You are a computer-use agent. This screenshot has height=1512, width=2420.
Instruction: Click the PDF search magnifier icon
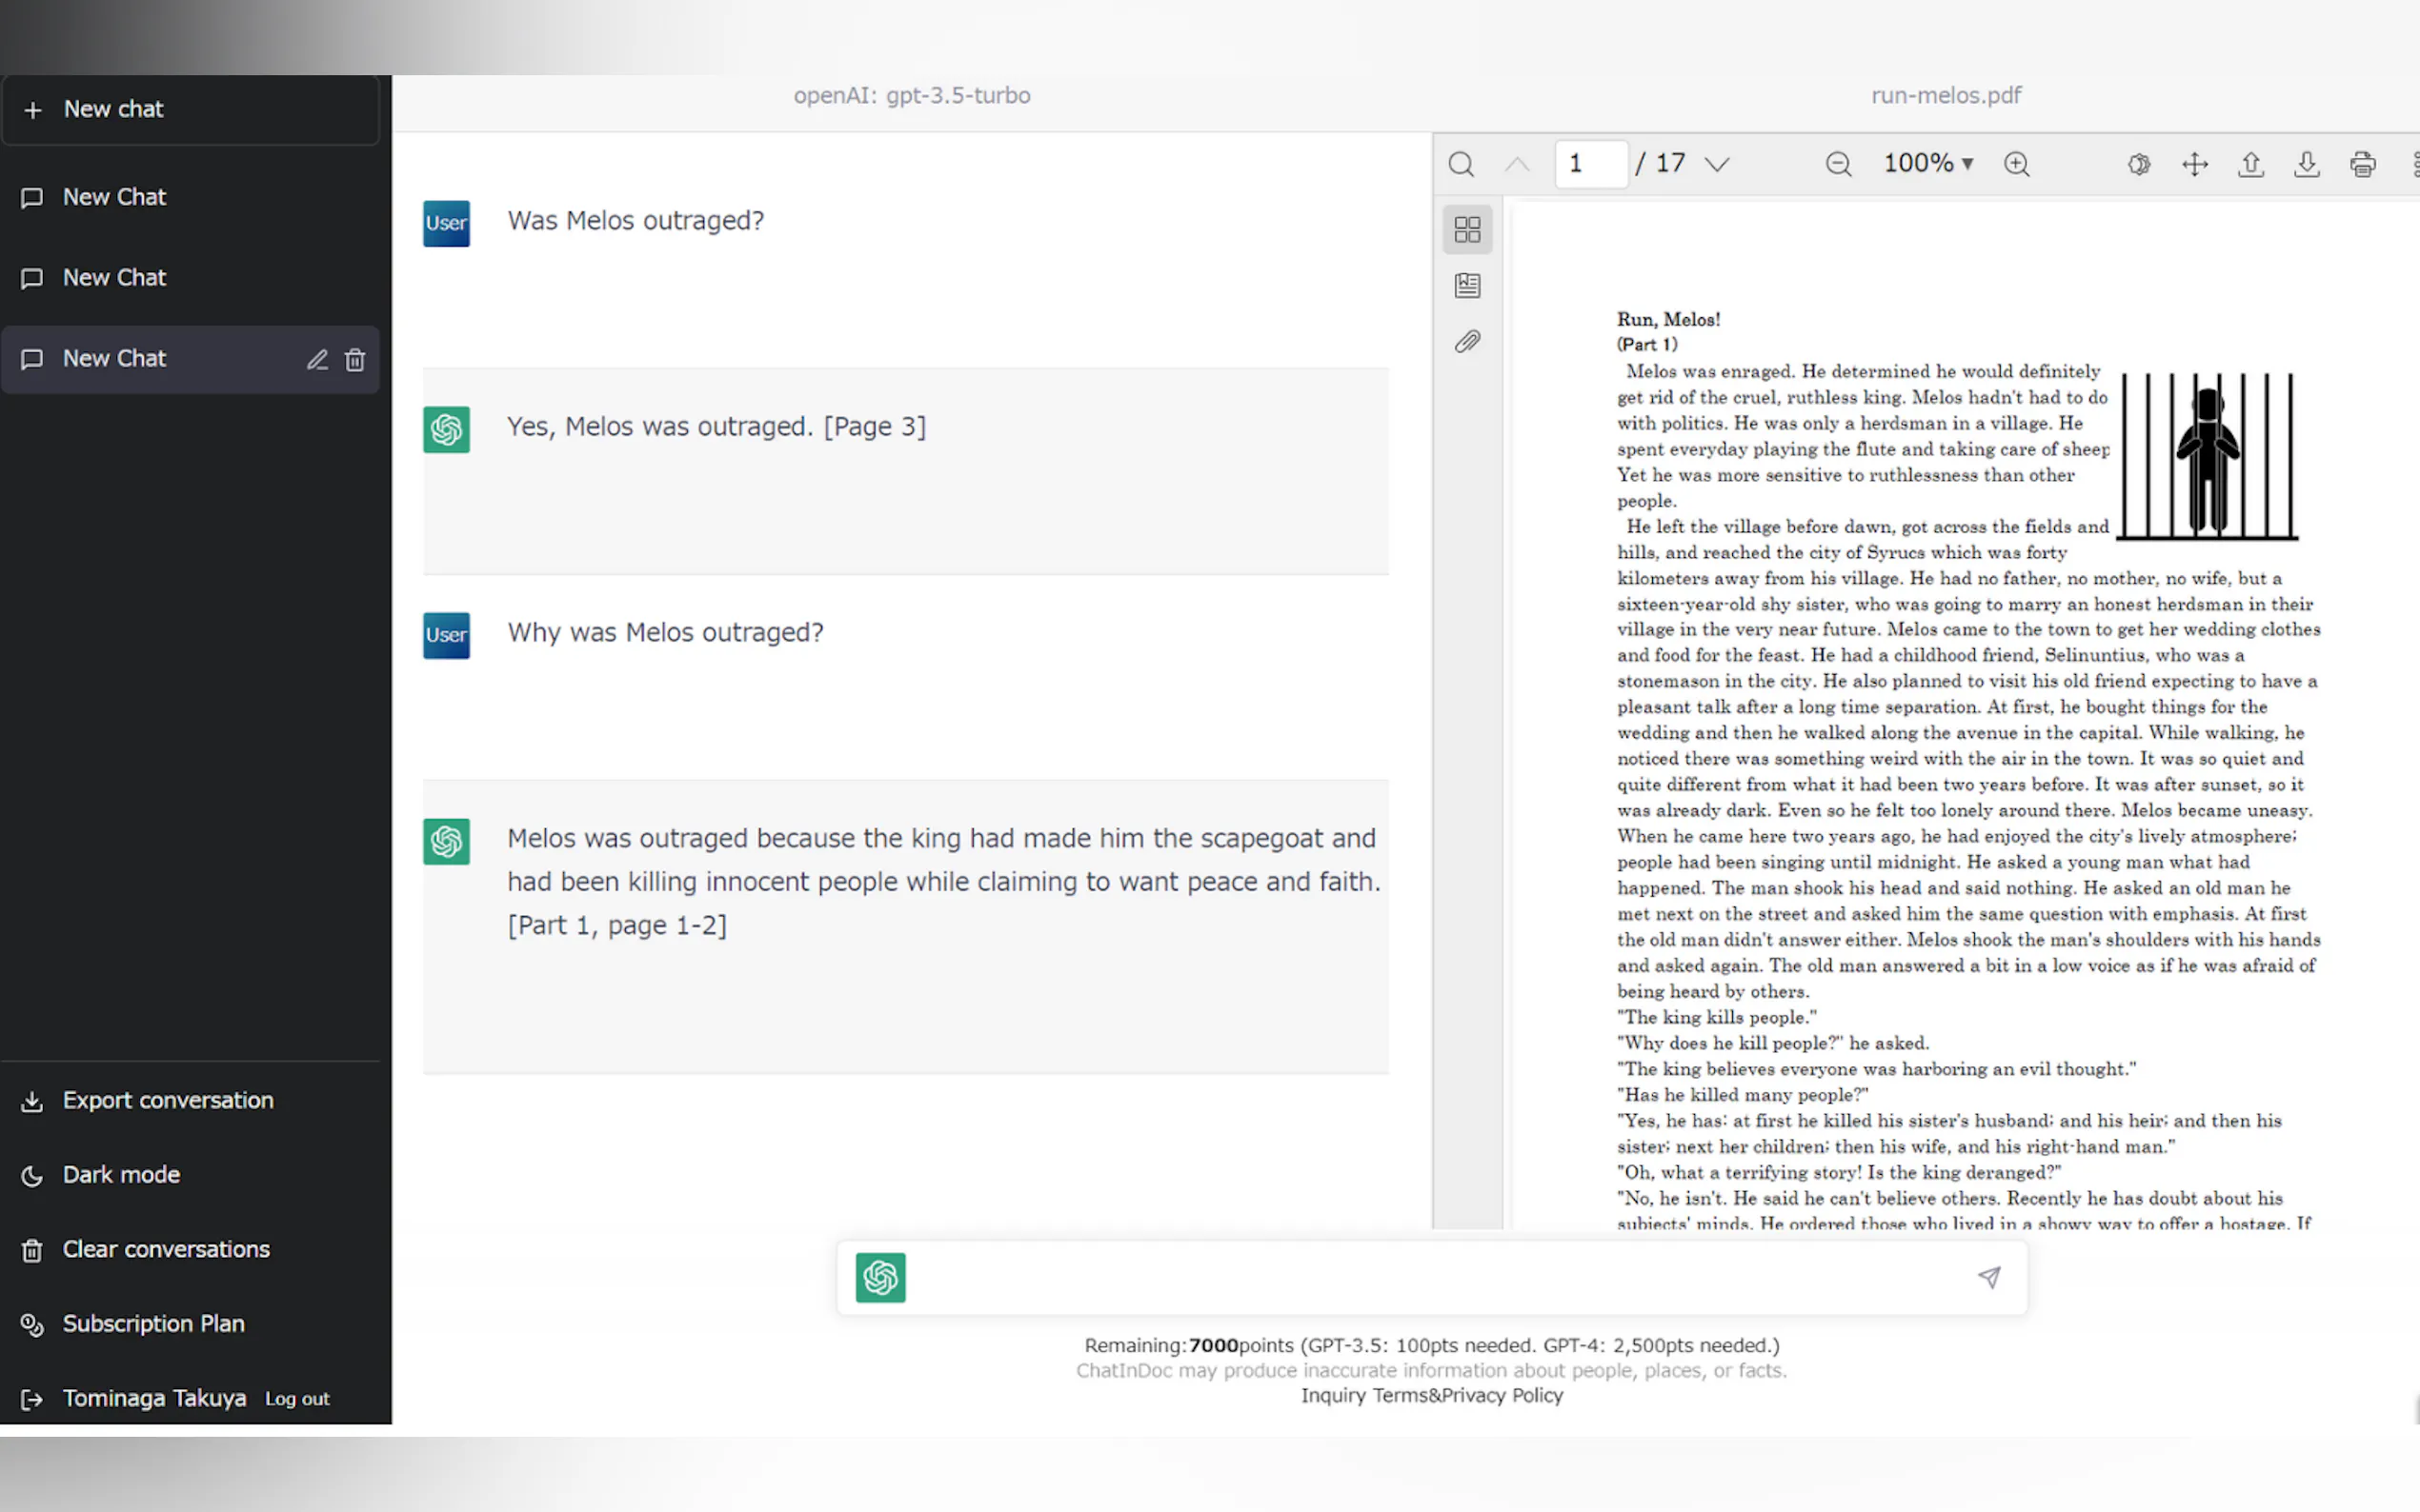(1461, 164)
